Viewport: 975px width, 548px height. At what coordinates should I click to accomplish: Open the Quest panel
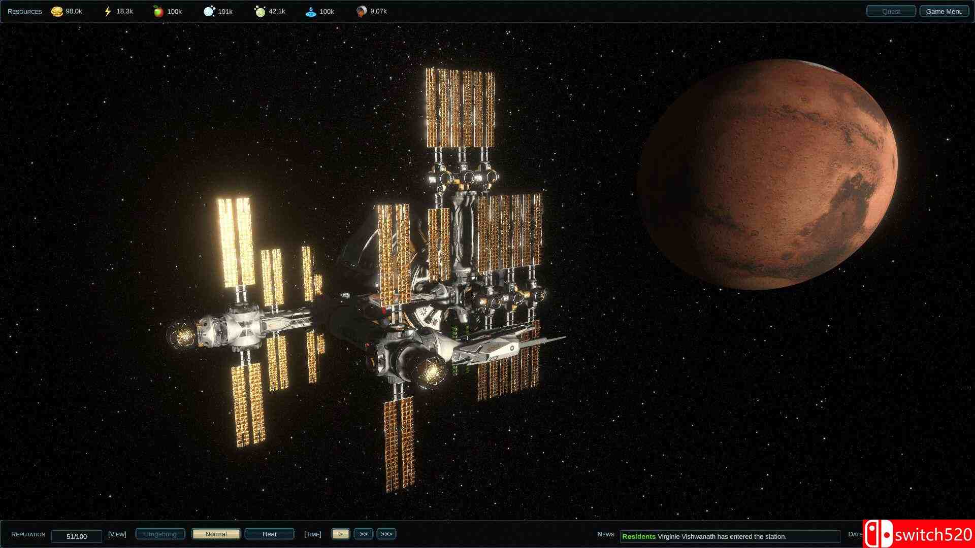pyautogui.click(x=891, y=11)
